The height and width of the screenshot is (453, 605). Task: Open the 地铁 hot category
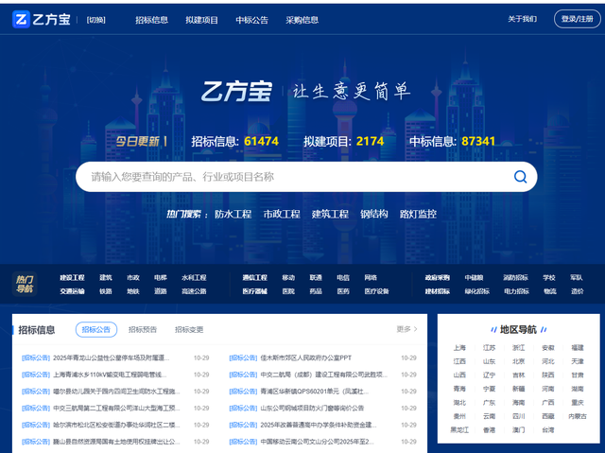(133, 291)
